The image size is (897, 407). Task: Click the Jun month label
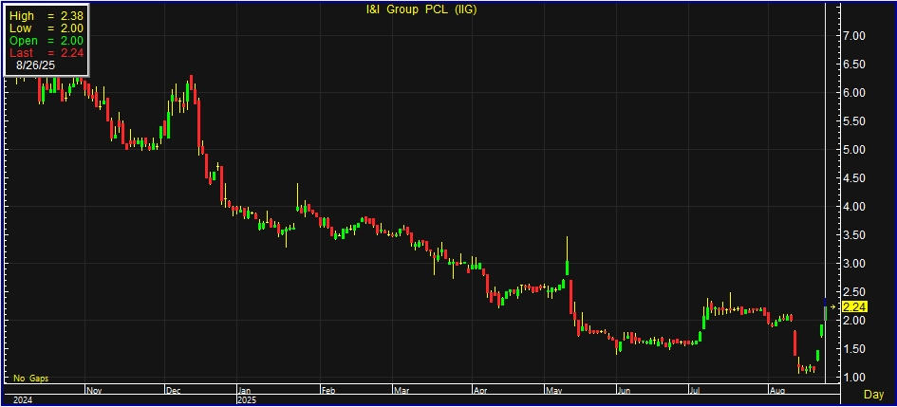click(x=625, y=390)
